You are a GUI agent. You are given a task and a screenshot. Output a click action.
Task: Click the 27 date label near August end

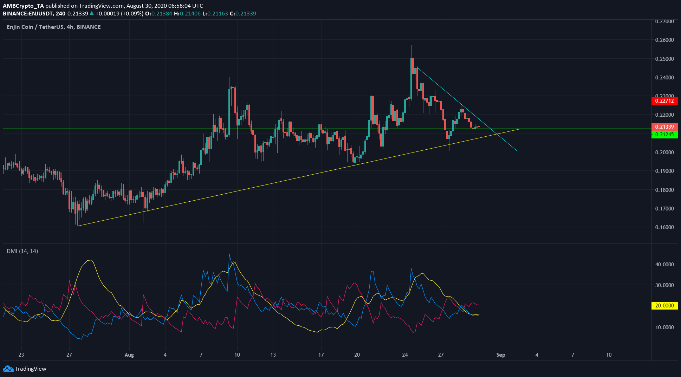point(441,355)
